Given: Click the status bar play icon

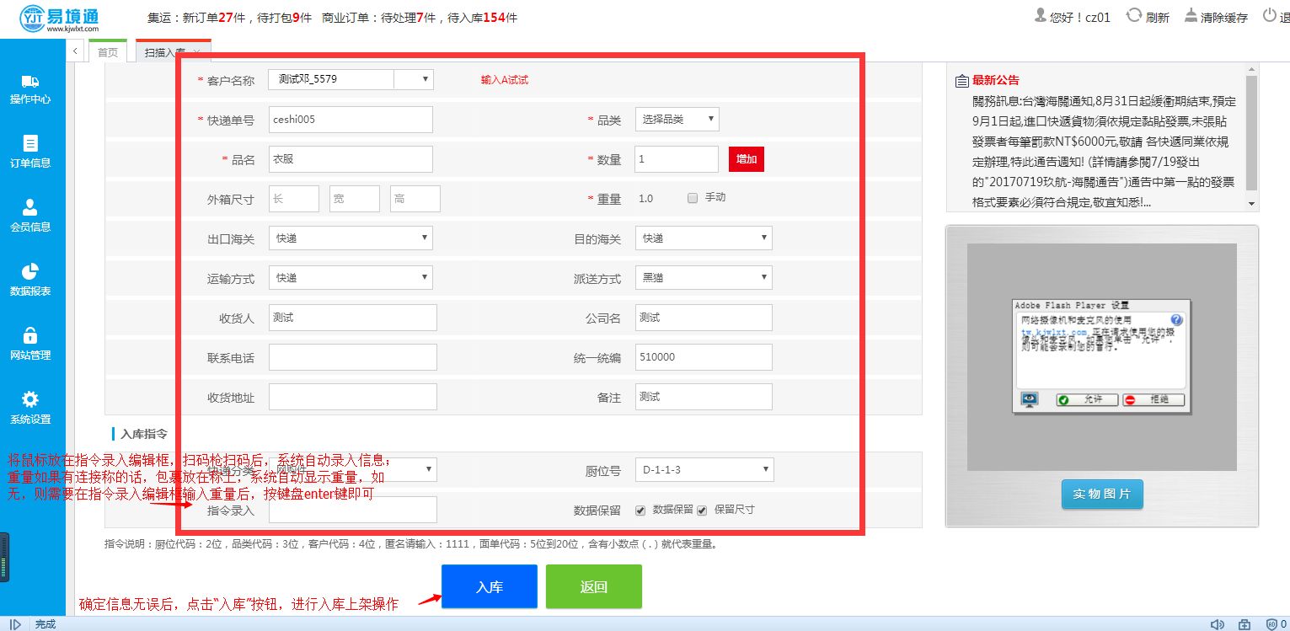Looking at the screenshot, I should 15,624.
